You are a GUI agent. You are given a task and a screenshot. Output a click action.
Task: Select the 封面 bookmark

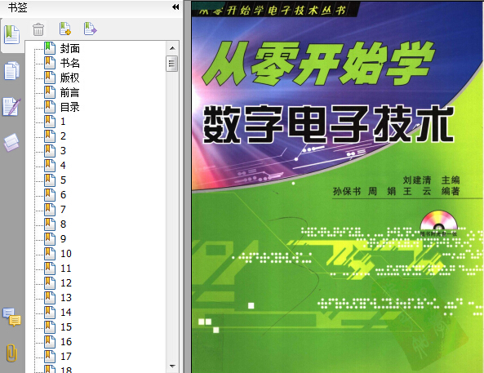coord(70,48)
